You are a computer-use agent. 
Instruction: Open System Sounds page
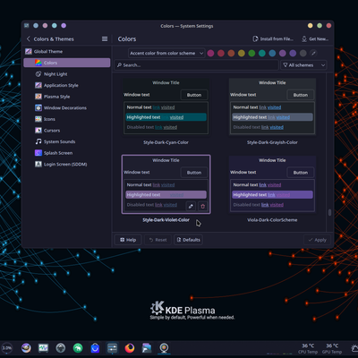(x=67, y=141)
